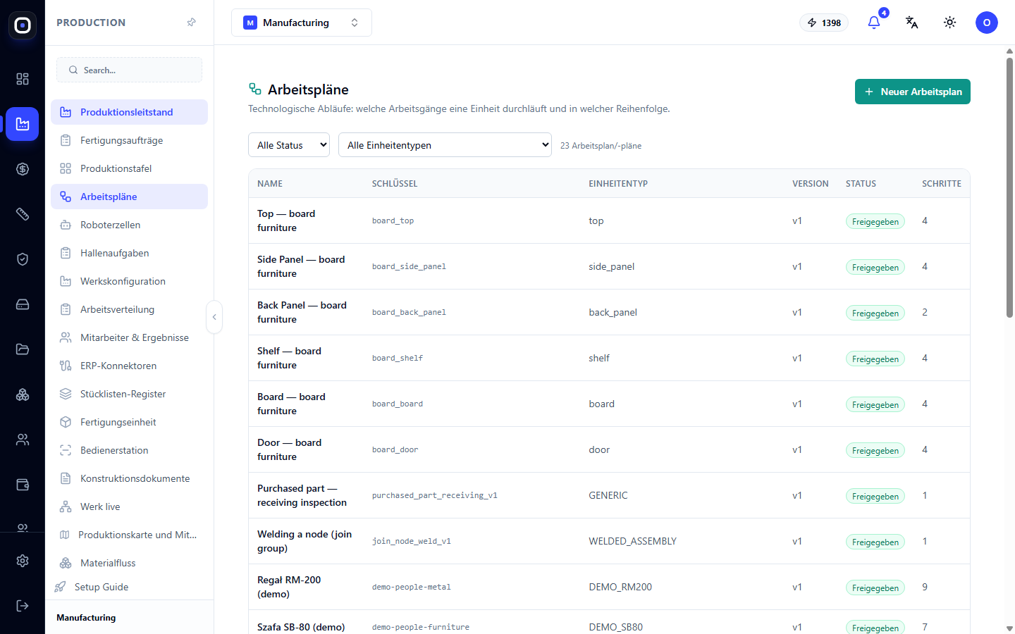1015x634 pixels.
Task: Go to ERP-Konnektoren
Action: pyautogui.click(x=129, y=366)
